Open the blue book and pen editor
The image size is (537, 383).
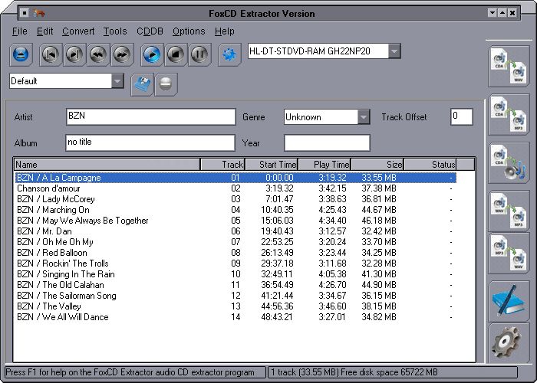pos(509,301)
